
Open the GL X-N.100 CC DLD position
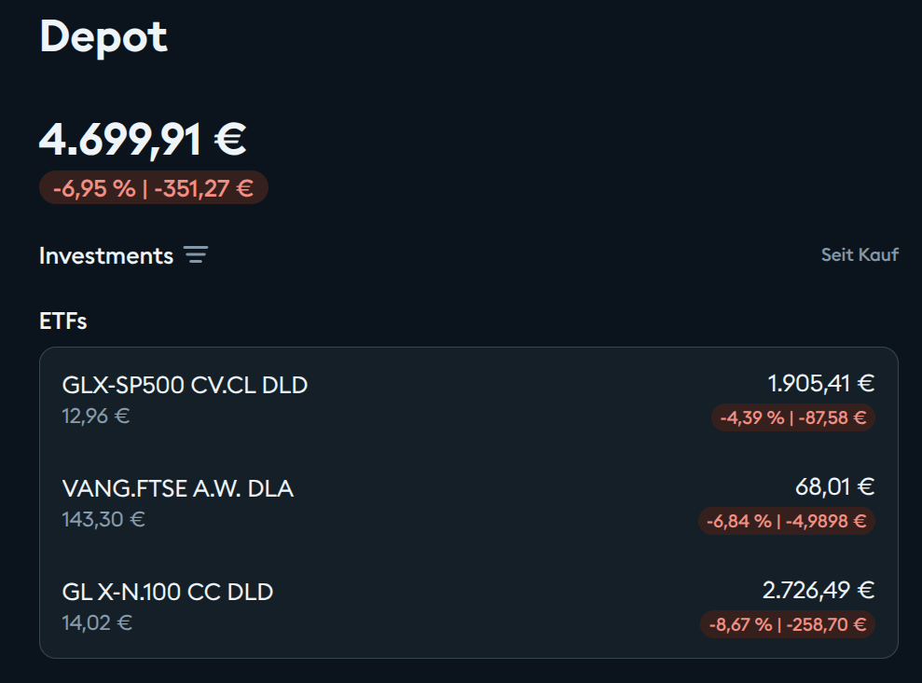pyautogui.click(x=168, y=592)
